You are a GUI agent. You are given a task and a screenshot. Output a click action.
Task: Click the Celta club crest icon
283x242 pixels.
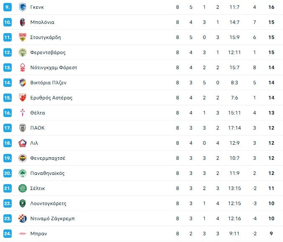(x=23, y=113)
